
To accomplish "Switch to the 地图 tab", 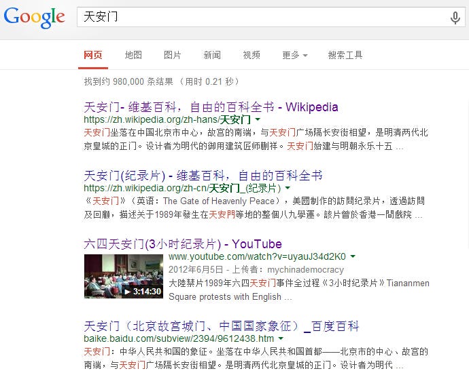I will (133, 55).
